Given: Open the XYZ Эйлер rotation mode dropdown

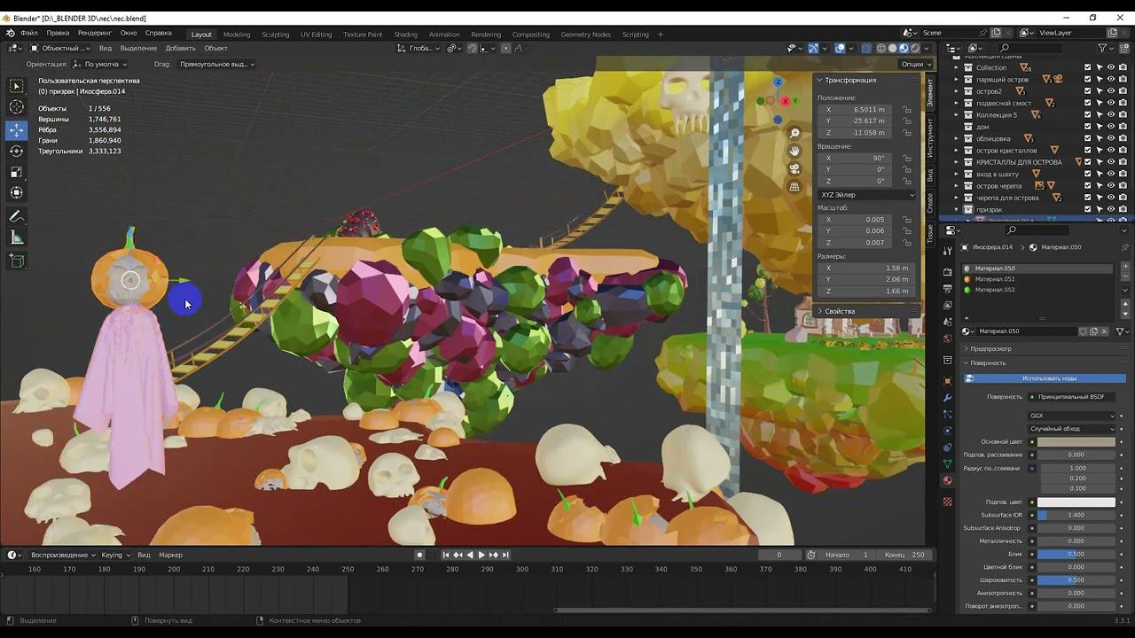Looking at the screenshot, I should pos(866,195).
